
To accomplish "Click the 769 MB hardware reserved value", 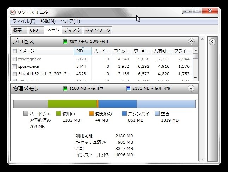I will [x=37, y=127].
